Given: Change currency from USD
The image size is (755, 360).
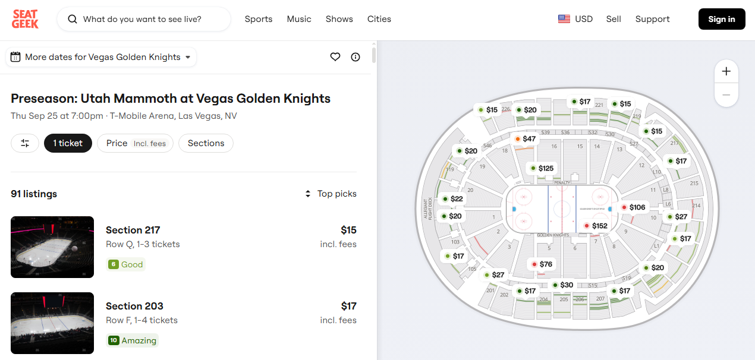Looking at the screenshot, I should [575, 19].
